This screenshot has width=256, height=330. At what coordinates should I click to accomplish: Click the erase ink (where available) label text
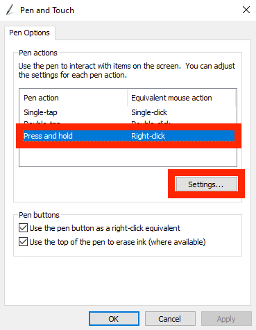coord(117,242)
